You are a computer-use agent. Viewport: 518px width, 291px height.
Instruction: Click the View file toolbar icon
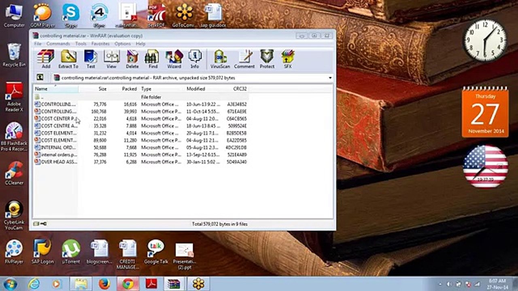tap(111, 59)
